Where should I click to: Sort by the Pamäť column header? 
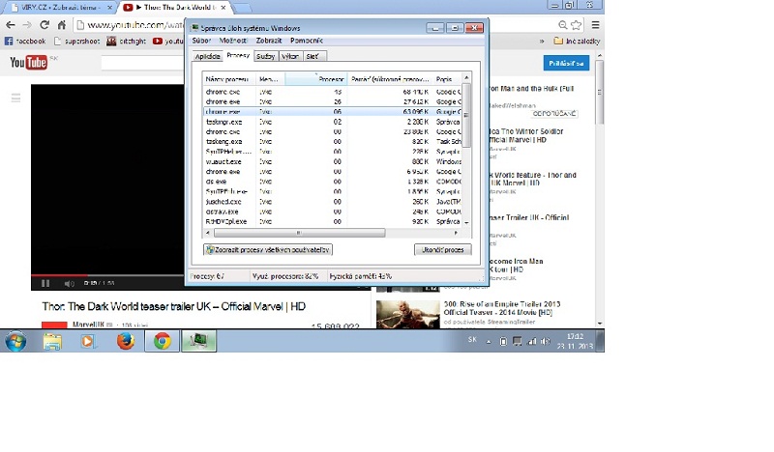click(x=390, y=79)
